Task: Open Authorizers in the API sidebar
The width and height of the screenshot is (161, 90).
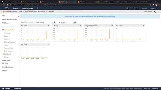Action: 7,39
